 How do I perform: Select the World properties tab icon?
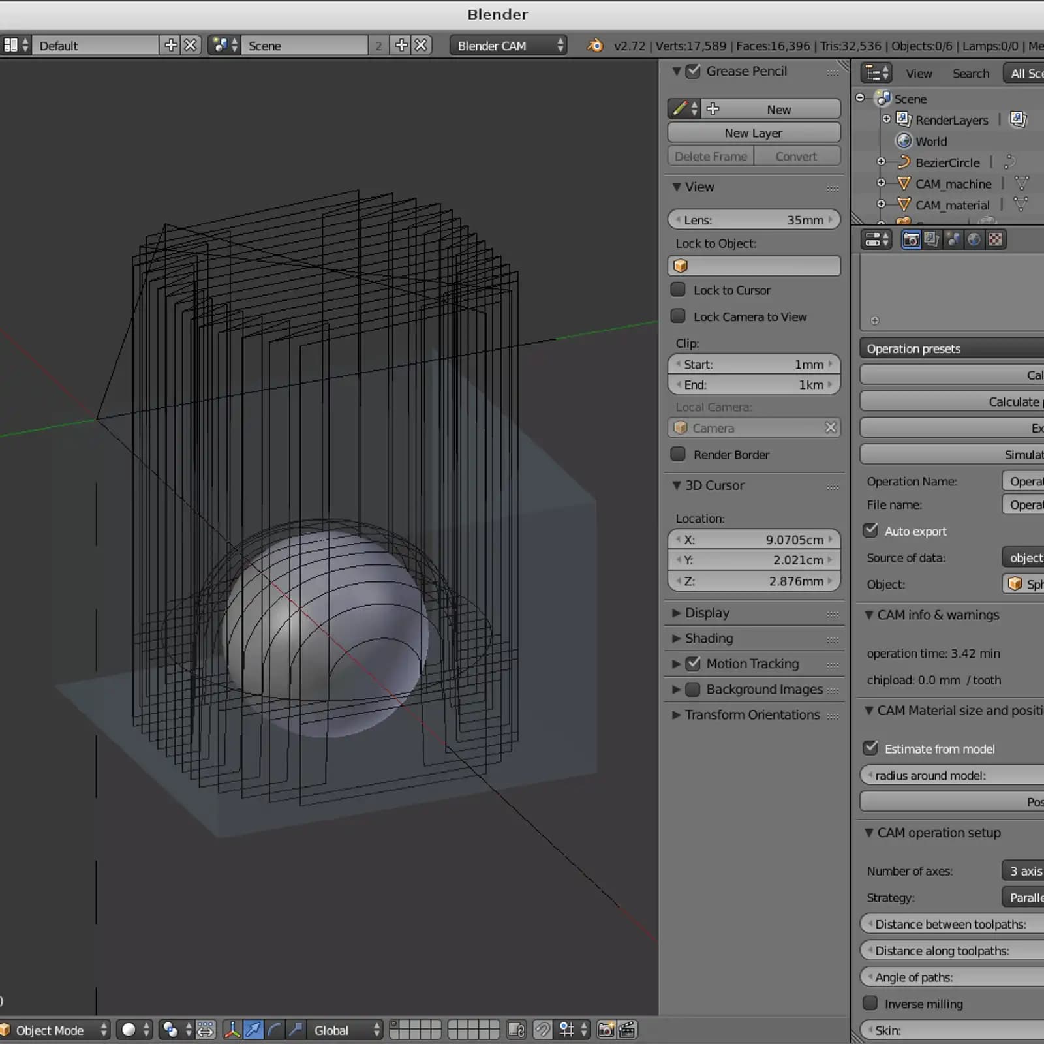point(974,239)
